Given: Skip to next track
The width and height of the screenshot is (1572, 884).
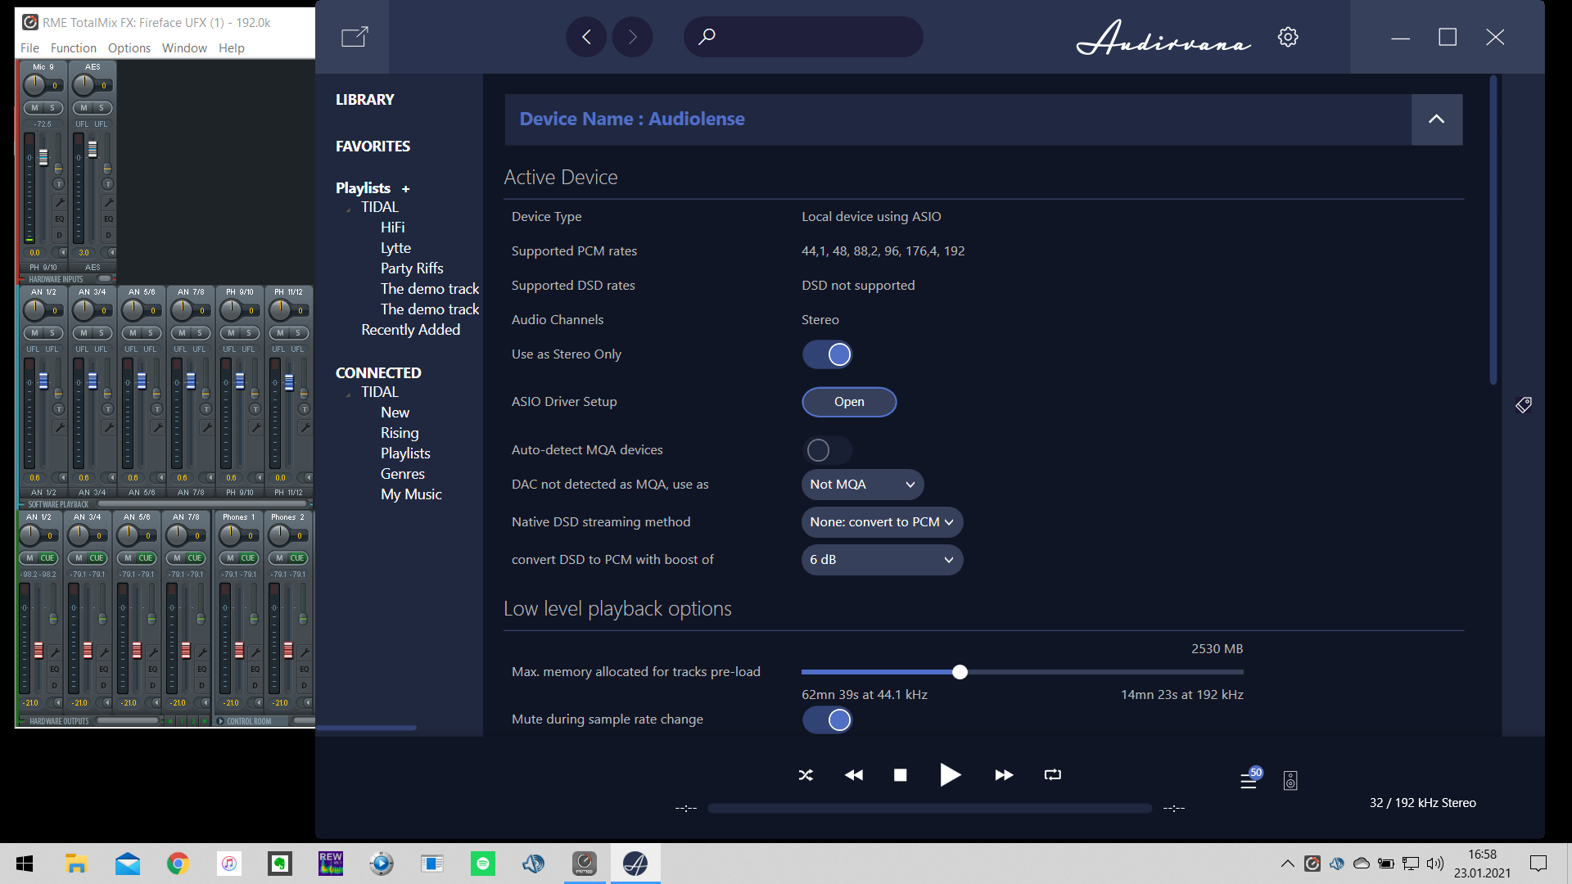Looking at the screenshot, I should point(1004,774).
